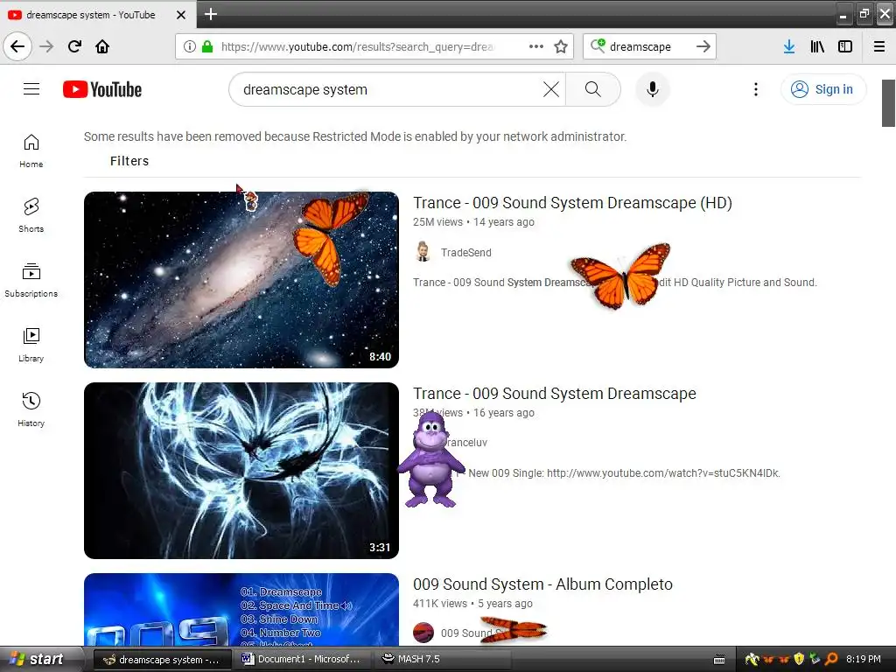Open the Firefox hamburger menu
896x672 pixels.
click(x=879, y=46)
